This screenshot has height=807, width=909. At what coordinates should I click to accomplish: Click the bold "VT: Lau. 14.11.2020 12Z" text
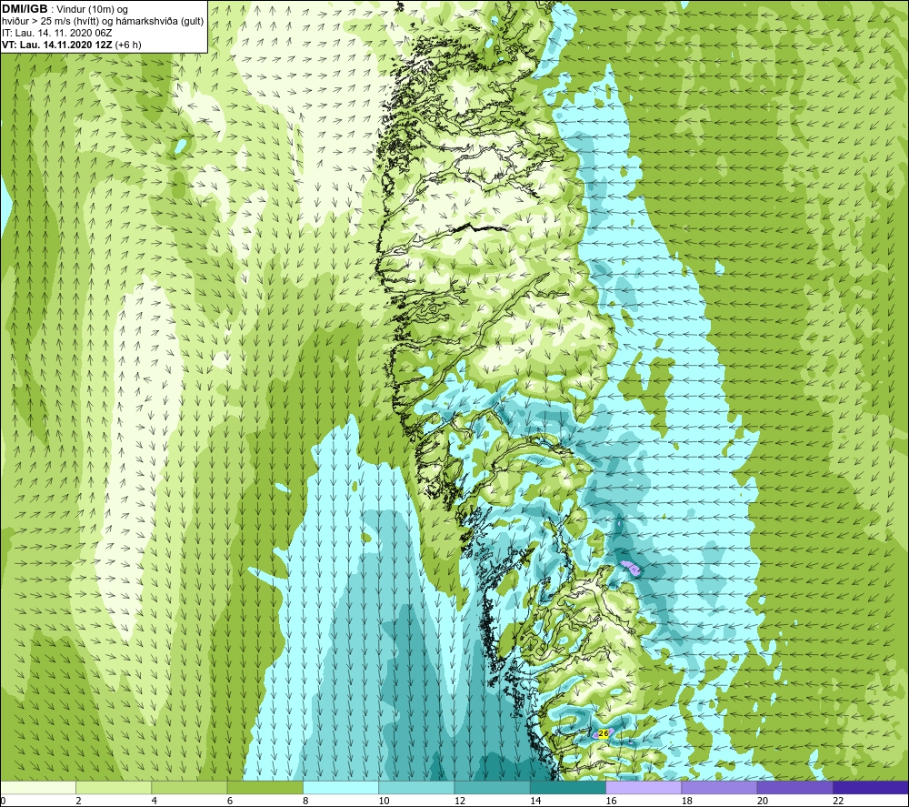click(x=57, y=45)
